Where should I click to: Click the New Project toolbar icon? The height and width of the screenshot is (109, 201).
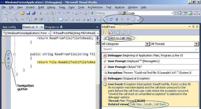coord(6,13)
